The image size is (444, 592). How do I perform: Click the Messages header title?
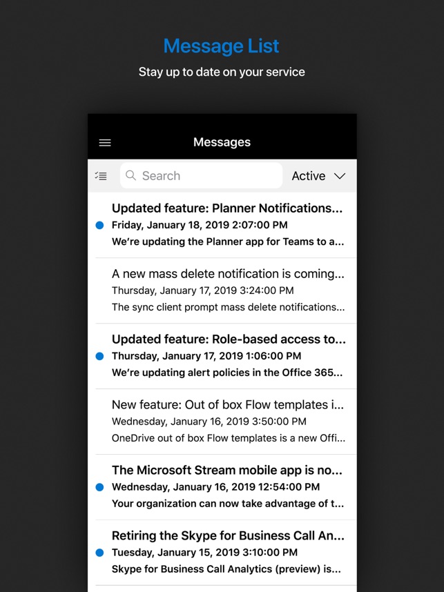[222, 142]
